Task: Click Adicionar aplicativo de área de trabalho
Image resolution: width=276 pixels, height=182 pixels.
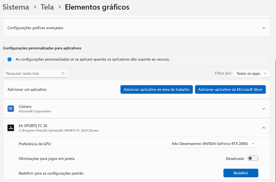Action: (x=156, y=90)
